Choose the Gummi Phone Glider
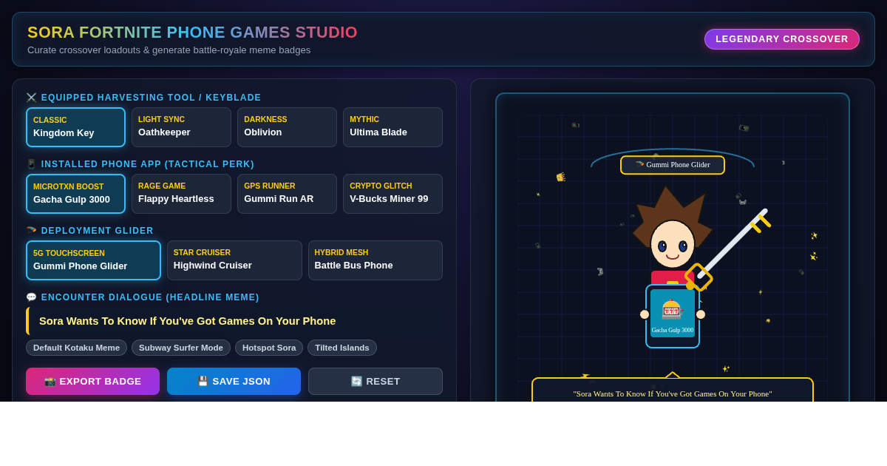887x466 pixels. click(x=93, y=260)
